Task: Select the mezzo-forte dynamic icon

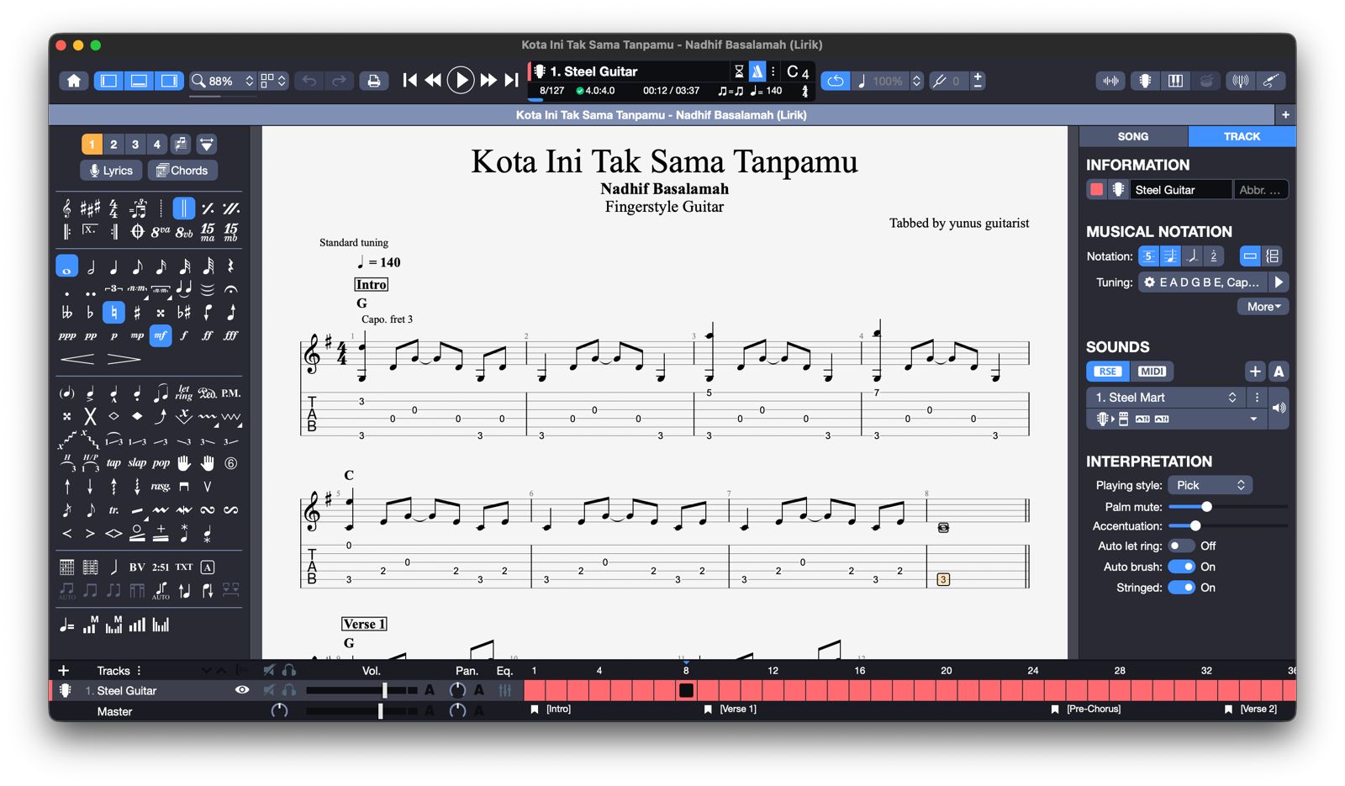Action: [x=160, y=335]
